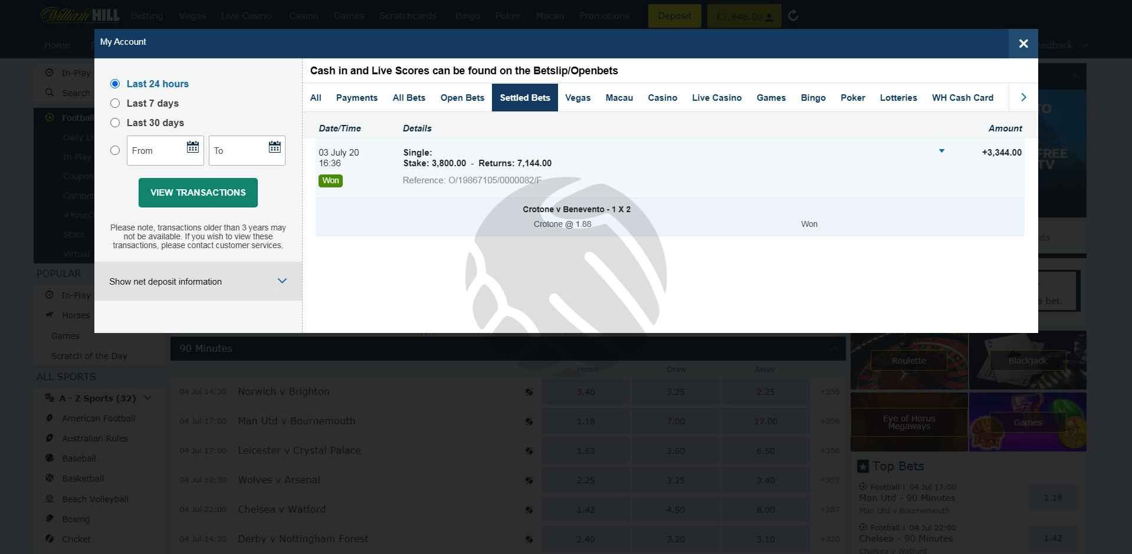Collapse the 90 Minutes section
The height and width of the screenshot is (554, 1132).
tap(834, 348)
